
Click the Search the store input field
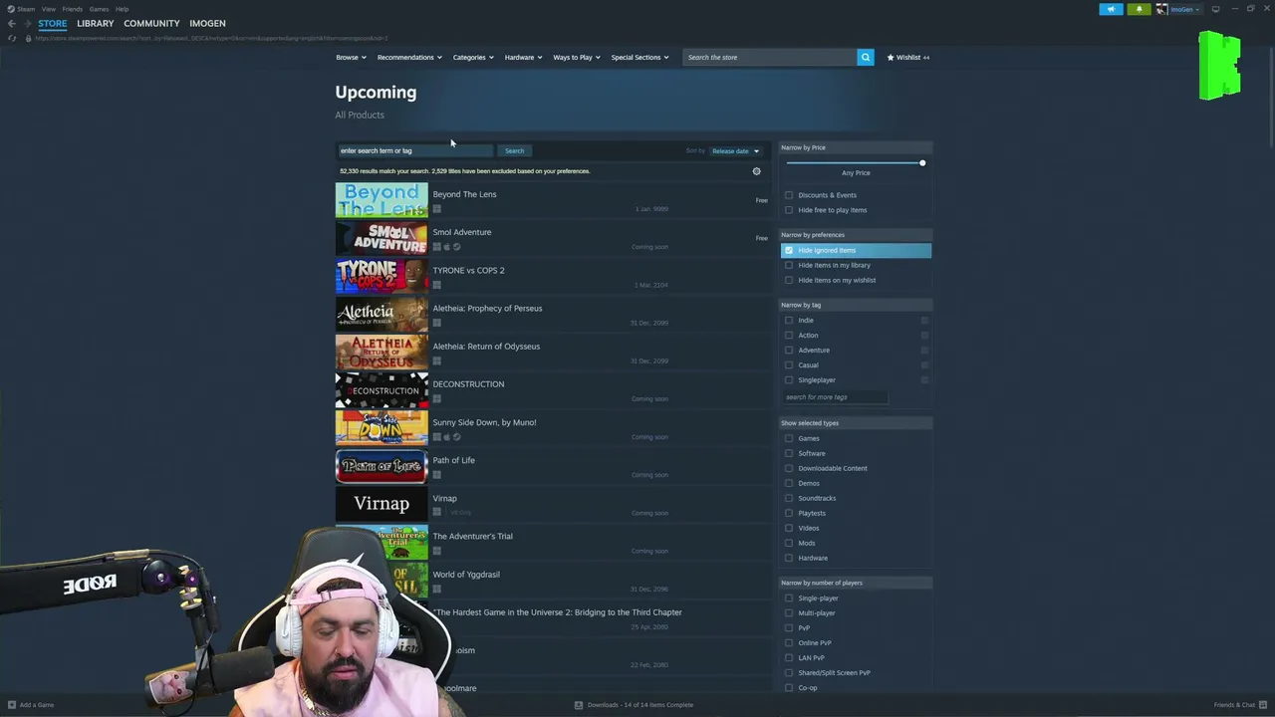click(769, 57)
